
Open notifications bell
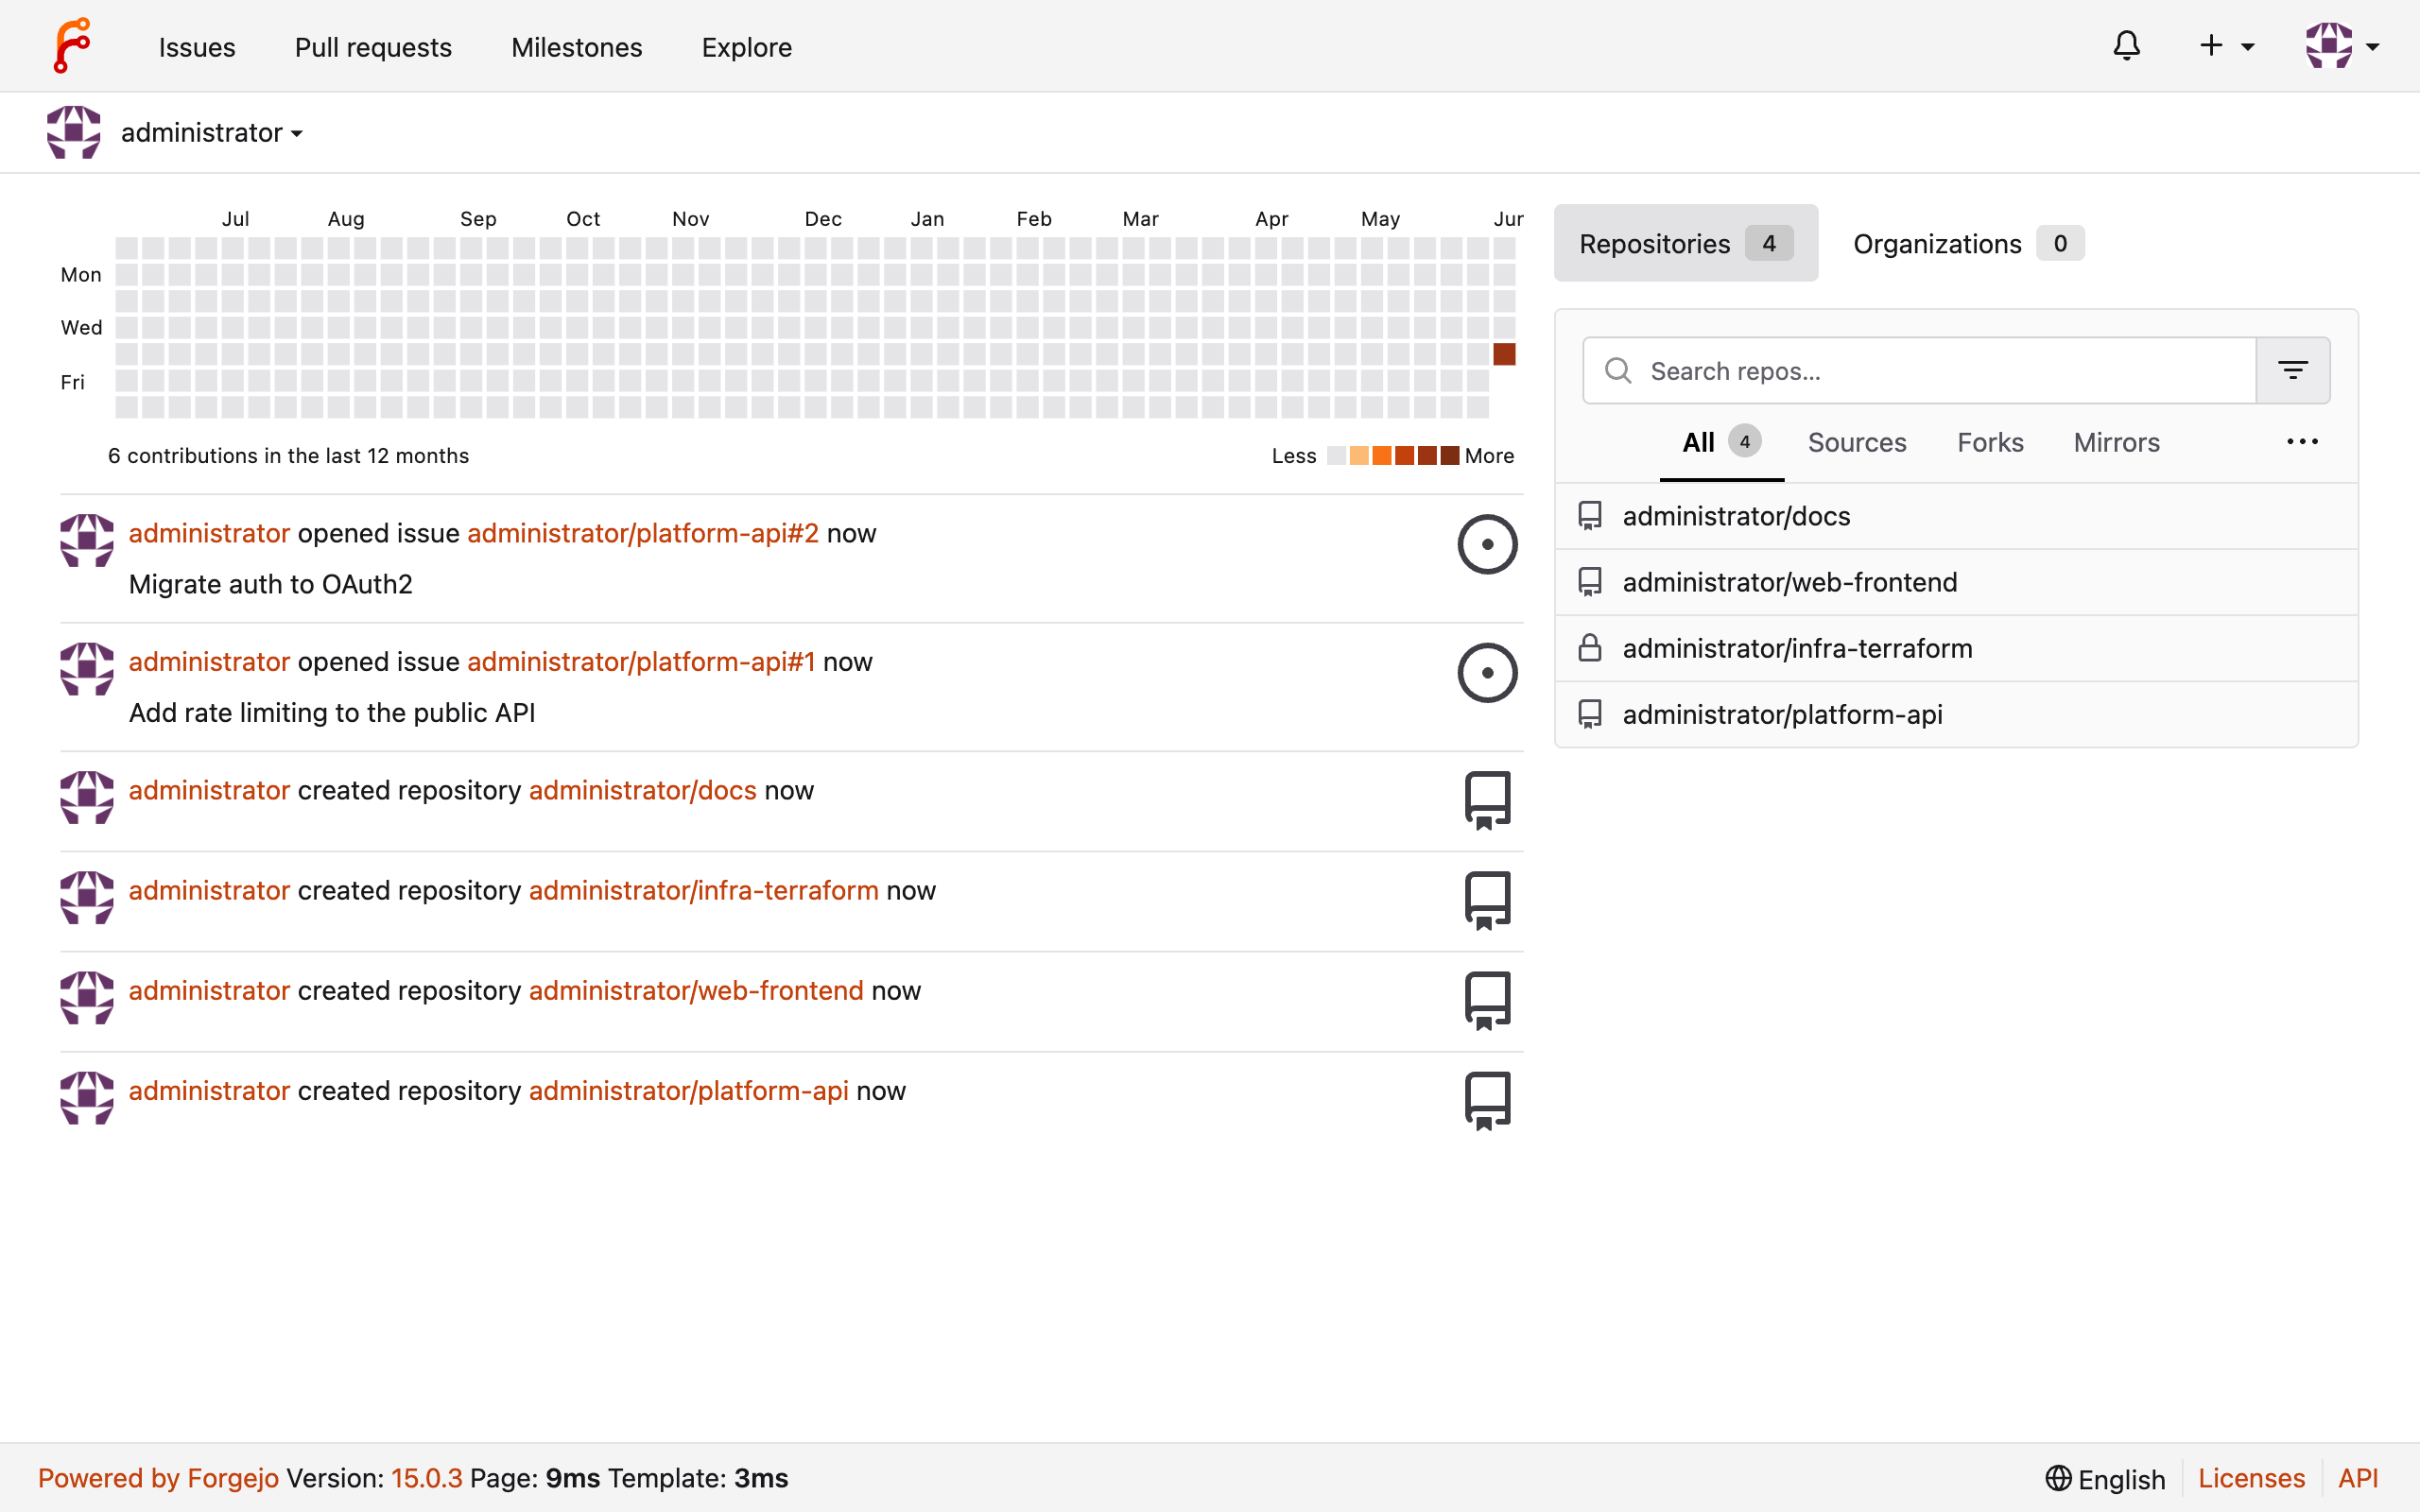(x=2126, y=46)
